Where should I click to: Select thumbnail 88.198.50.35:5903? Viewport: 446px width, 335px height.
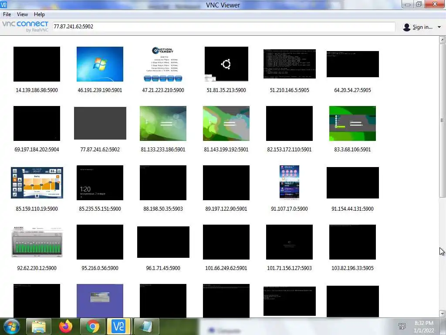pyautogui.click(x=163, y=183)
